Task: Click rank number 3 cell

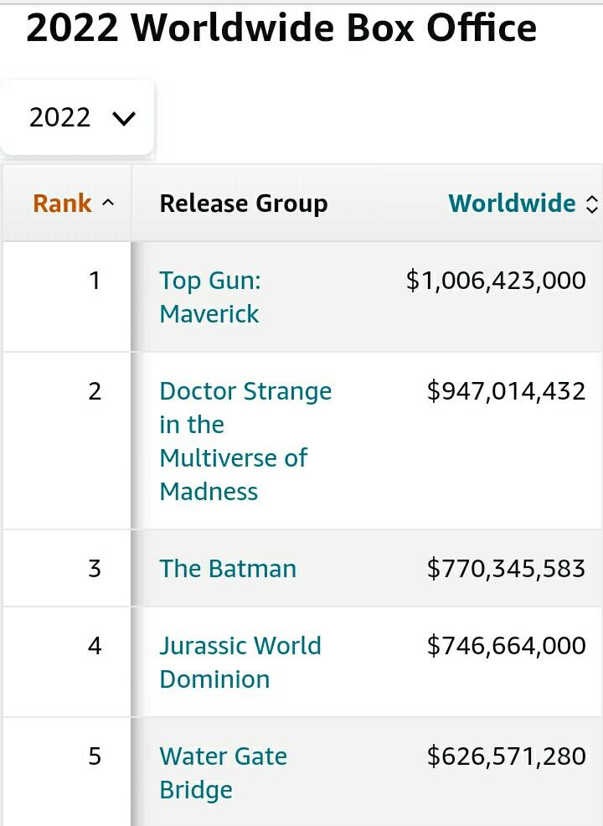Action: click(95, 569)
